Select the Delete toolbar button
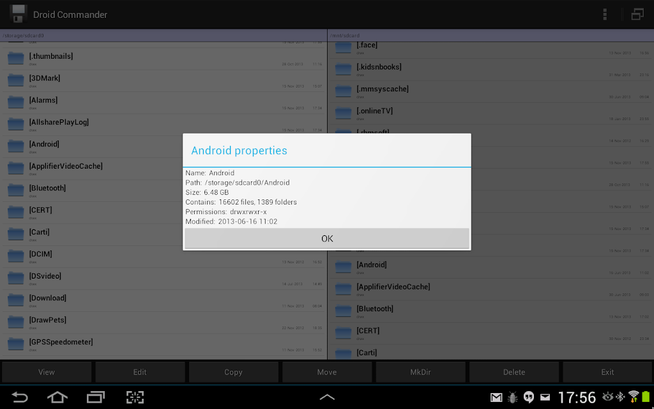 coord(514,372)
